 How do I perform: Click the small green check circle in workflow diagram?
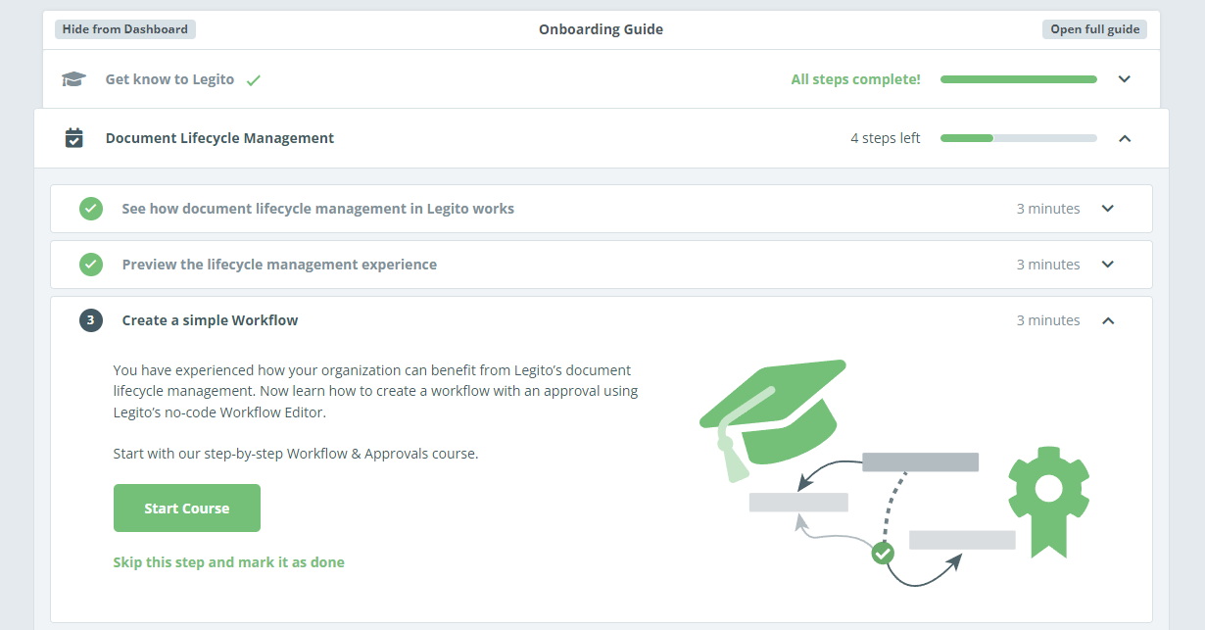[x=883, y=554]
